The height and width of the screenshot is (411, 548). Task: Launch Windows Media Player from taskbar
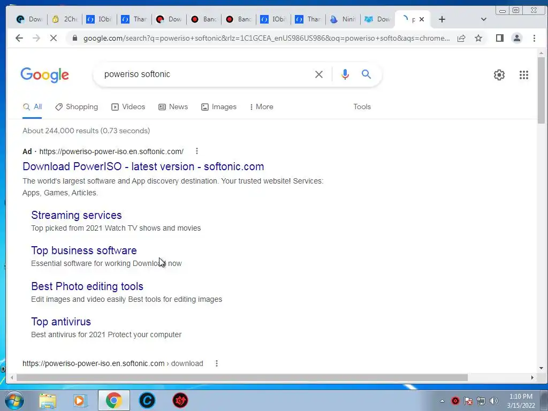point(80,400)
